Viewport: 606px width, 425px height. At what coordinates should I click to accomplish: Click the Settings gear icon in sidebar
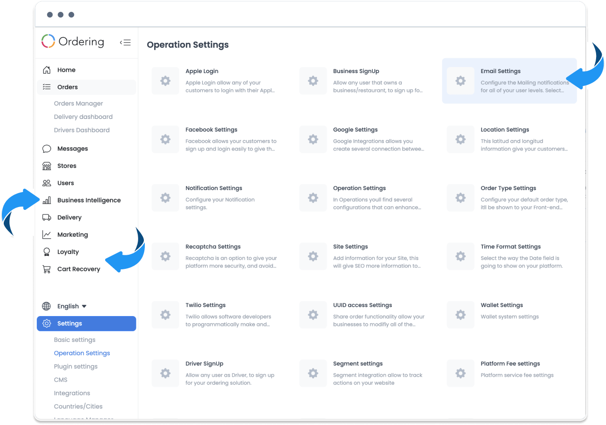[x=47, y=324]
